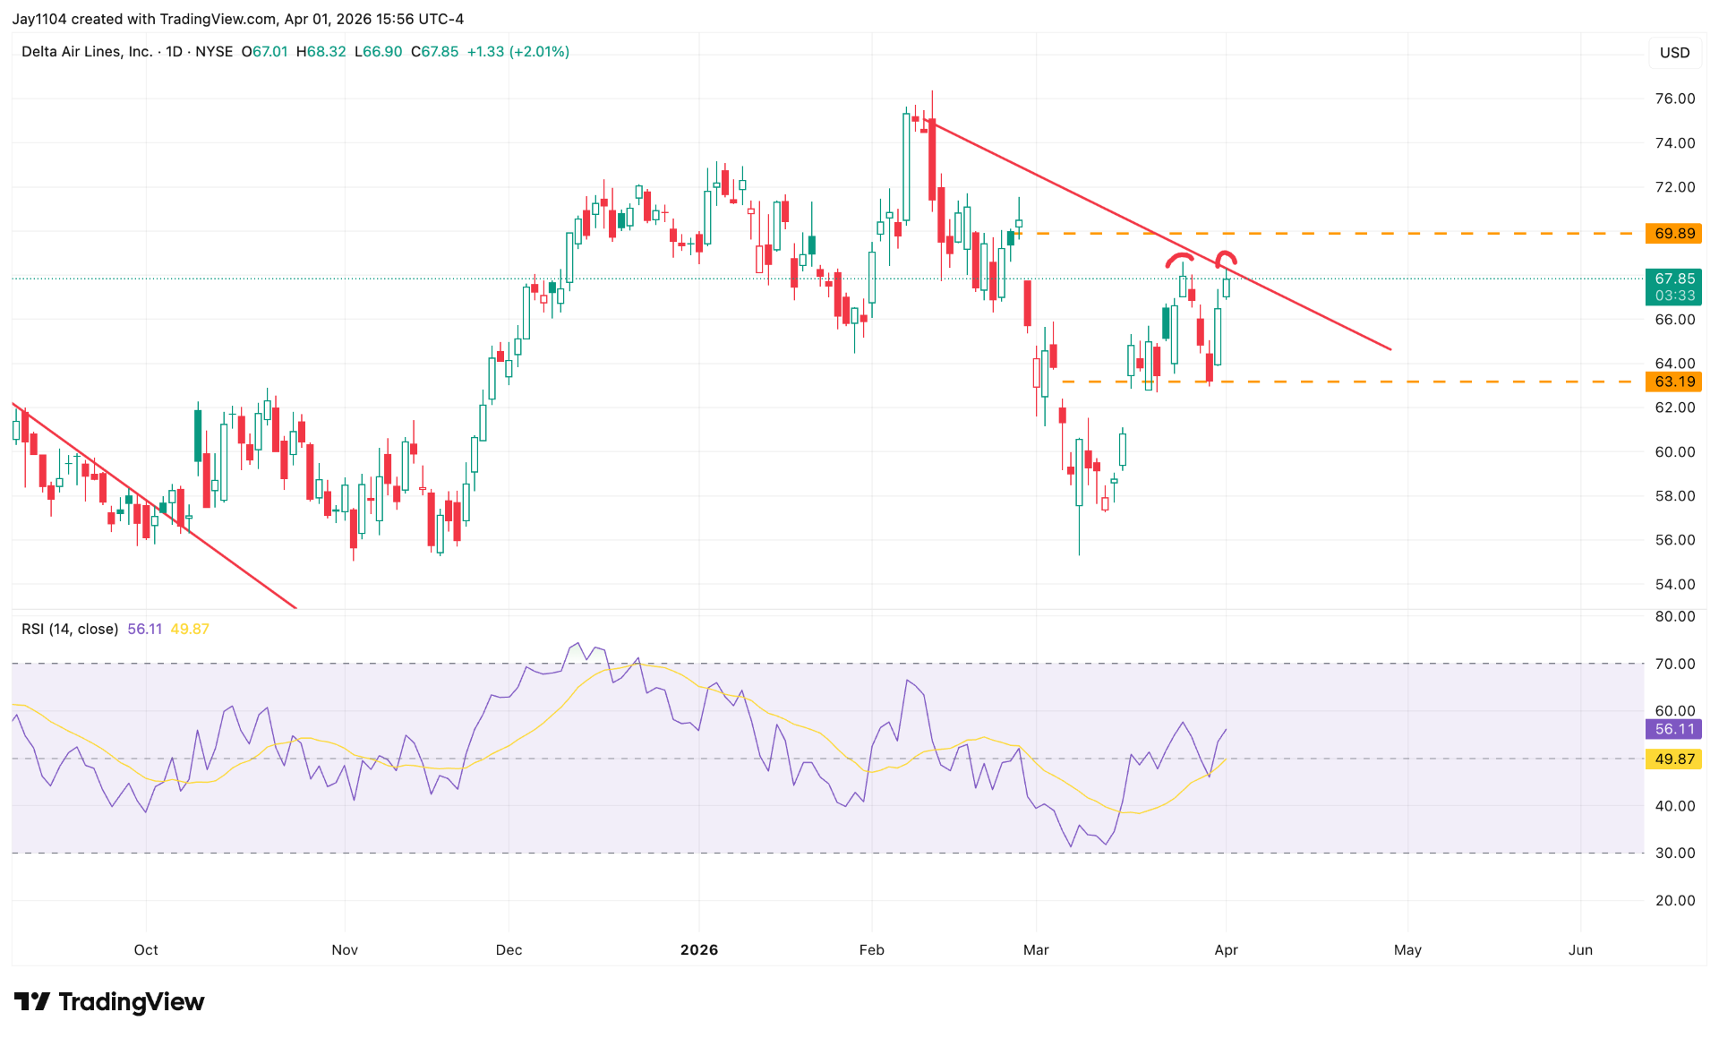Select the green 67.85 price tag
This screenshot has width=1719, height=1038.
[1673, 279]
